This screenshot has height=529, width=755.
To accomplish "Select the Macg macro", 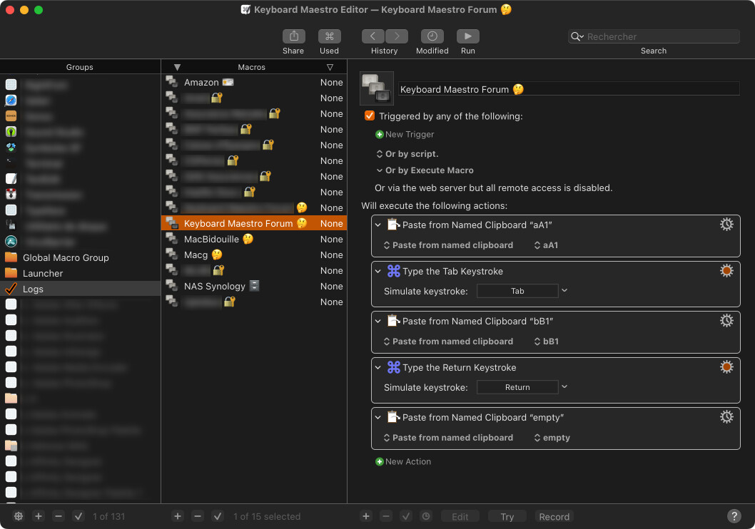I will [254, 255].
